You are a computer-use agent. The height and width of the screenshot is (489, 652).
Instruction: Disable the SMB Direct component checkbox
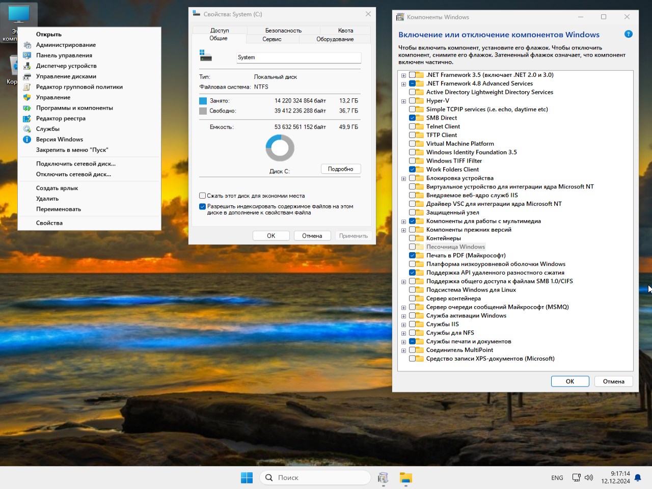(x=413, y=118)
